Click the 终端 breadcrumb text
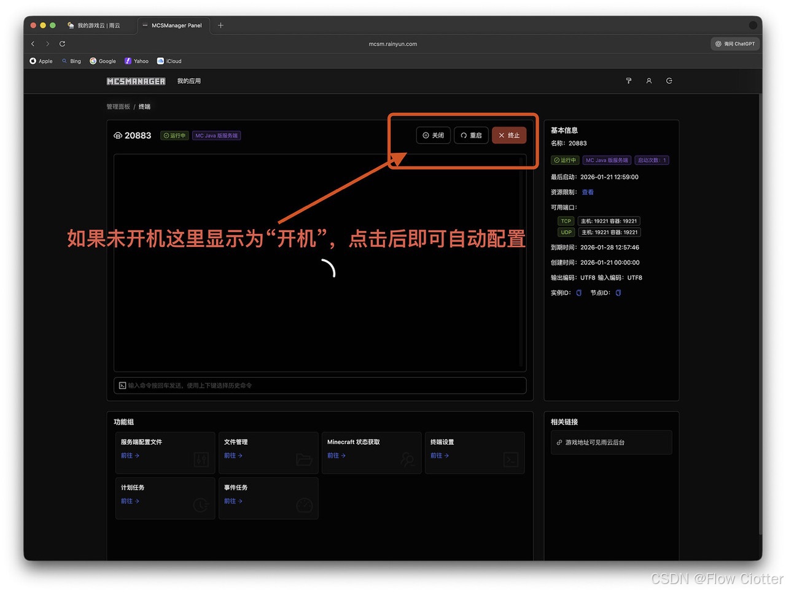This screenshot has width=786, height=592. point(144,107)
